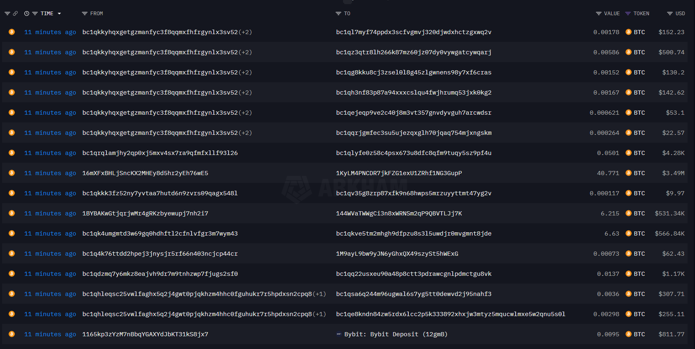695x349 pixels.
Task: Click the Bitcoin chain icon in first row
Action: (12, 32)
